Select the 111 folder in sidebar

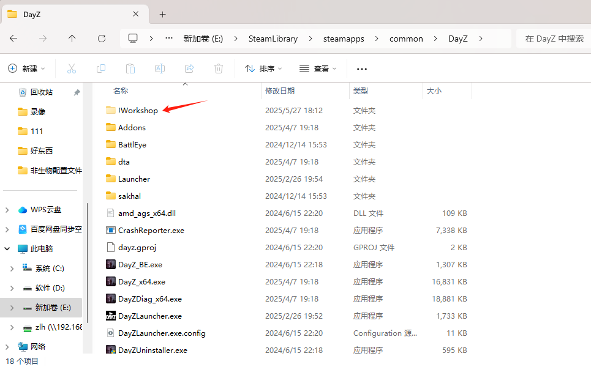37,132
